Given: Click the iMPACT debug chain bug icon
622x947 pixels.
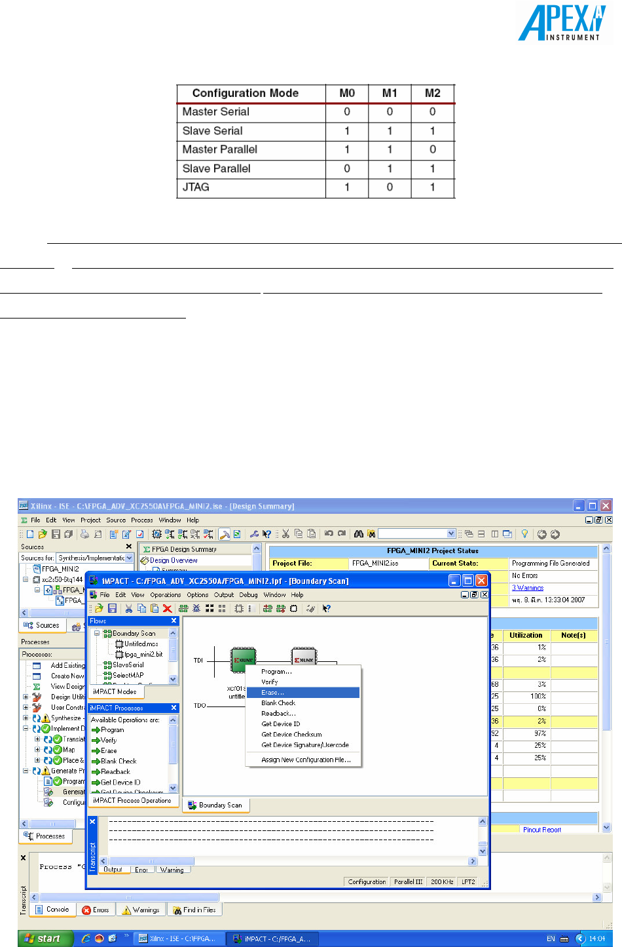Looking at the screenshot, I should coord(196,609).
